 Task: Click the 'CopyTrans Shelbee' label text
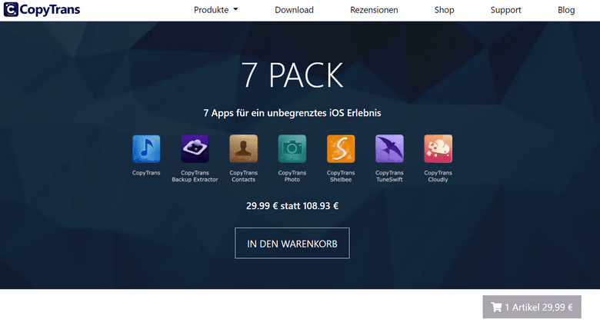point(341,176)
